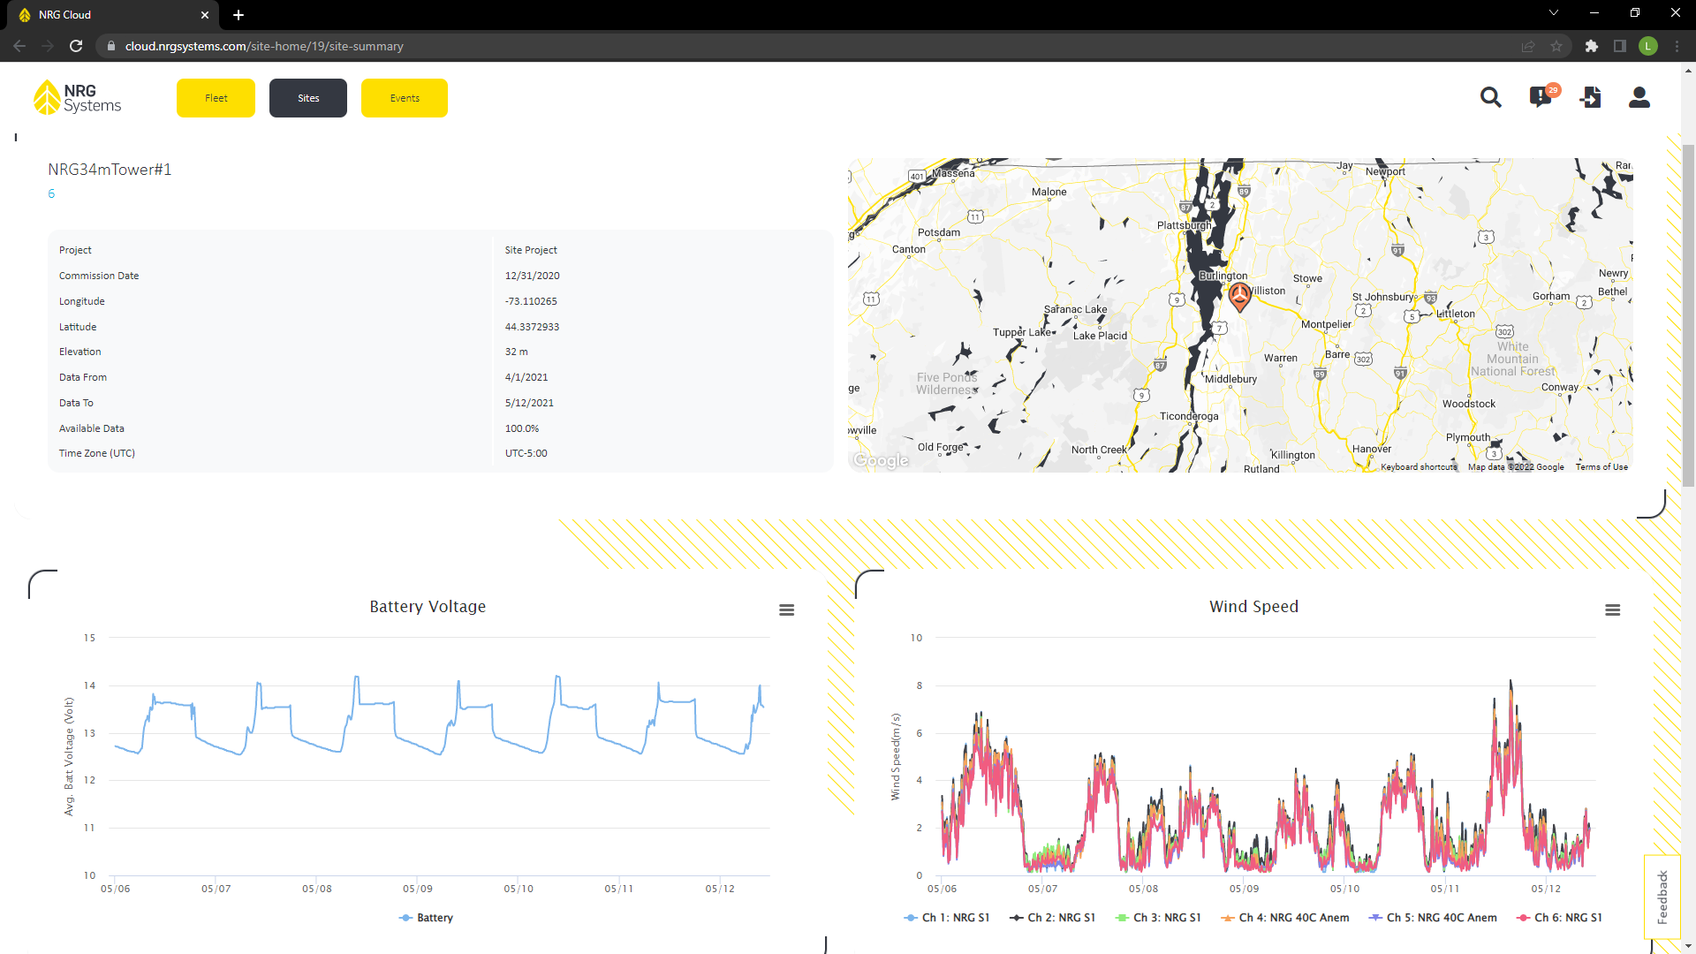The height and width of the screenshot is (954, 1696).
Task: Switch to the Events page
Action: click(x=405, y=98)
